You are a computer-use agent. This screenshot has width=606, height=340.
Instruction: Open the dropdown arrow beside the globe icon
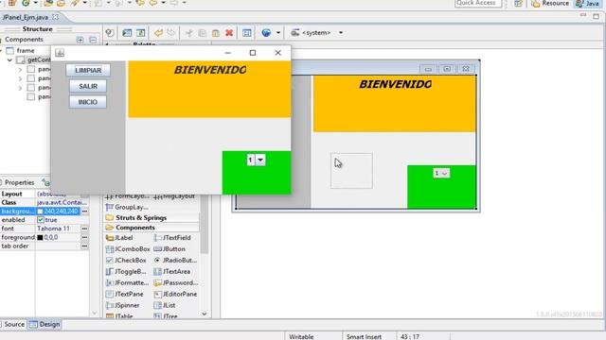pyautogui.click(x=277, y=33)
